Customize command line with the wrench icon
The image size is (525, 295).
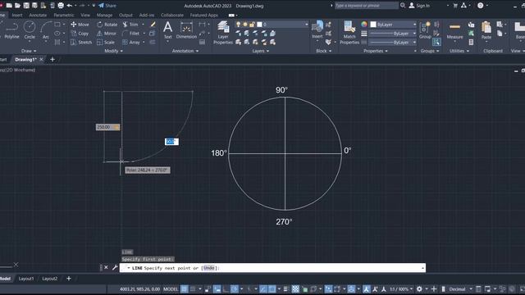tap(115, 268)
